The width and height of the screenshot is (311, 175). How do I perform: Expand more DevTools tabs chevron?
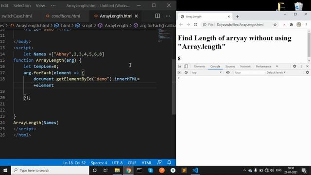[277, 66]
